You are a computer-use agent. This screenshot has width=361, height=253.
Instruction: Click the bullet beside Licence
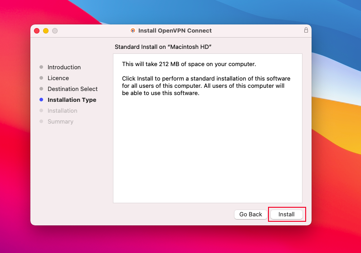(41, 78)
